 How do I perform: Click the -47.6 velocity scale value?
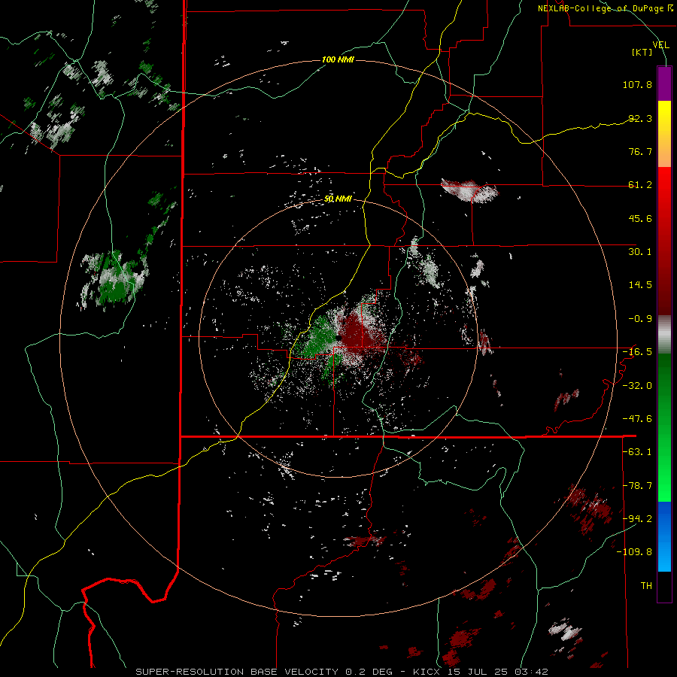[637, 419]
